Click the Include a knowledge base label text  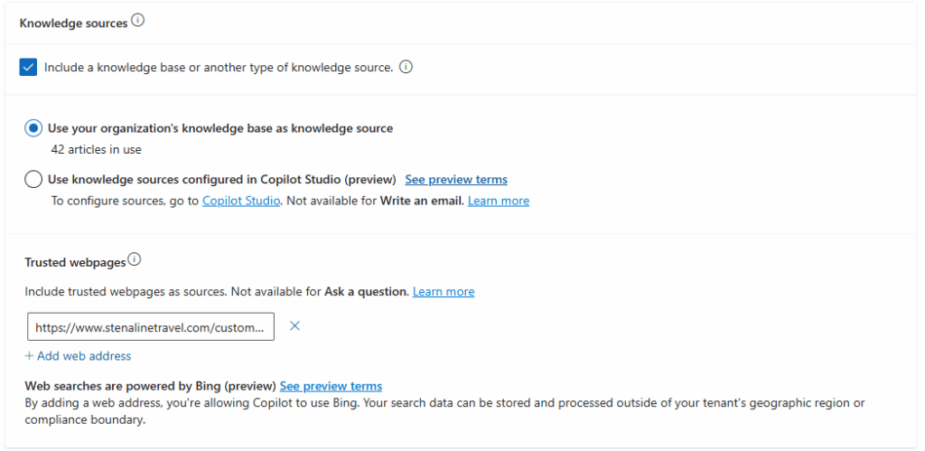(219, 67)
